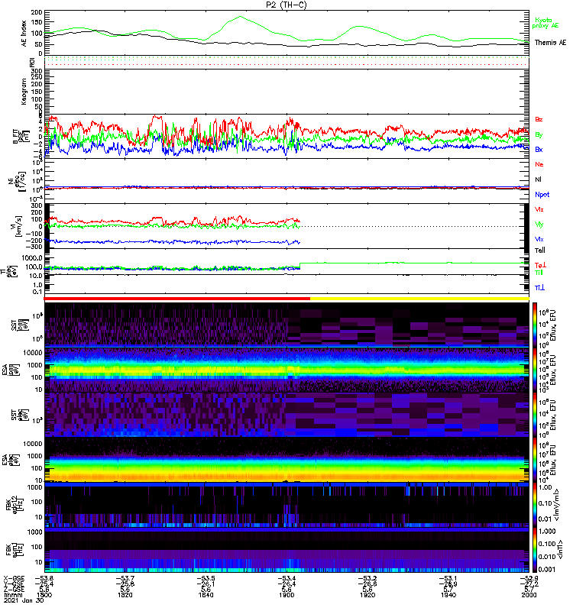Click the X-GSE value -53.2
The height and width of the screenshot is (611, 573).
click(x=367, y=579)
